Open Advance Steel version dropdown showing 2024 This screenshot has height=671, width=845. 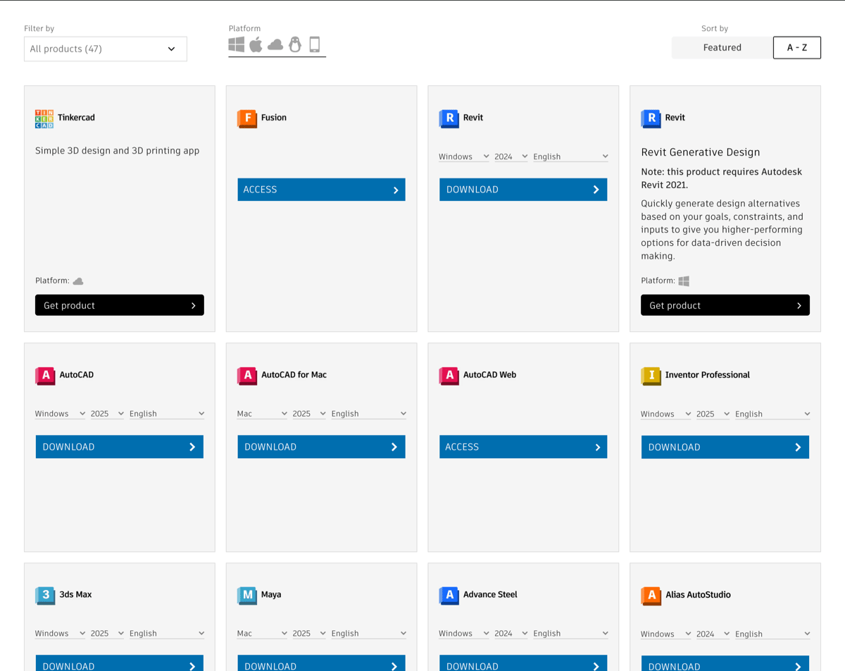[511, 634]
